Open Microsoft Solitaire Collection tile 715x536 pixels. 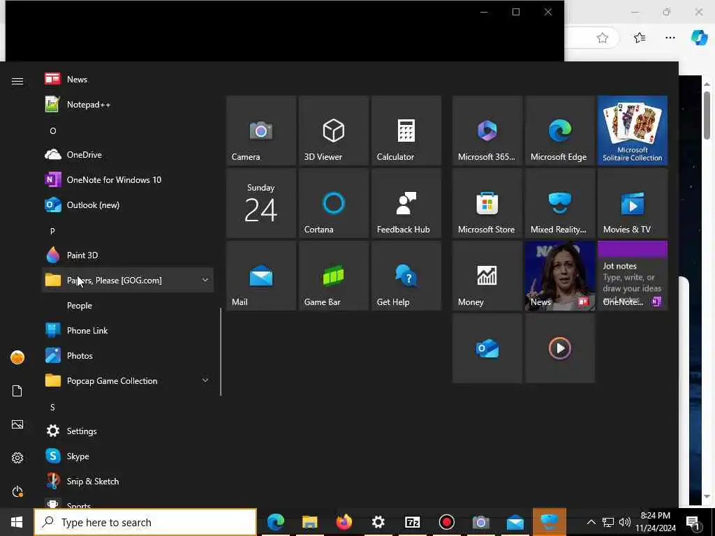click(x=633, y=131)
